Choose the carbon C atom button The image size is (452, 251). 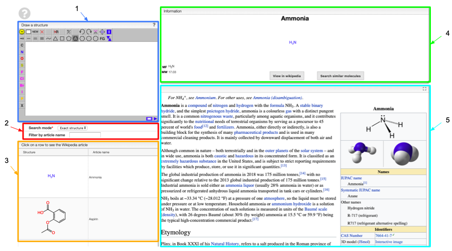22,45
